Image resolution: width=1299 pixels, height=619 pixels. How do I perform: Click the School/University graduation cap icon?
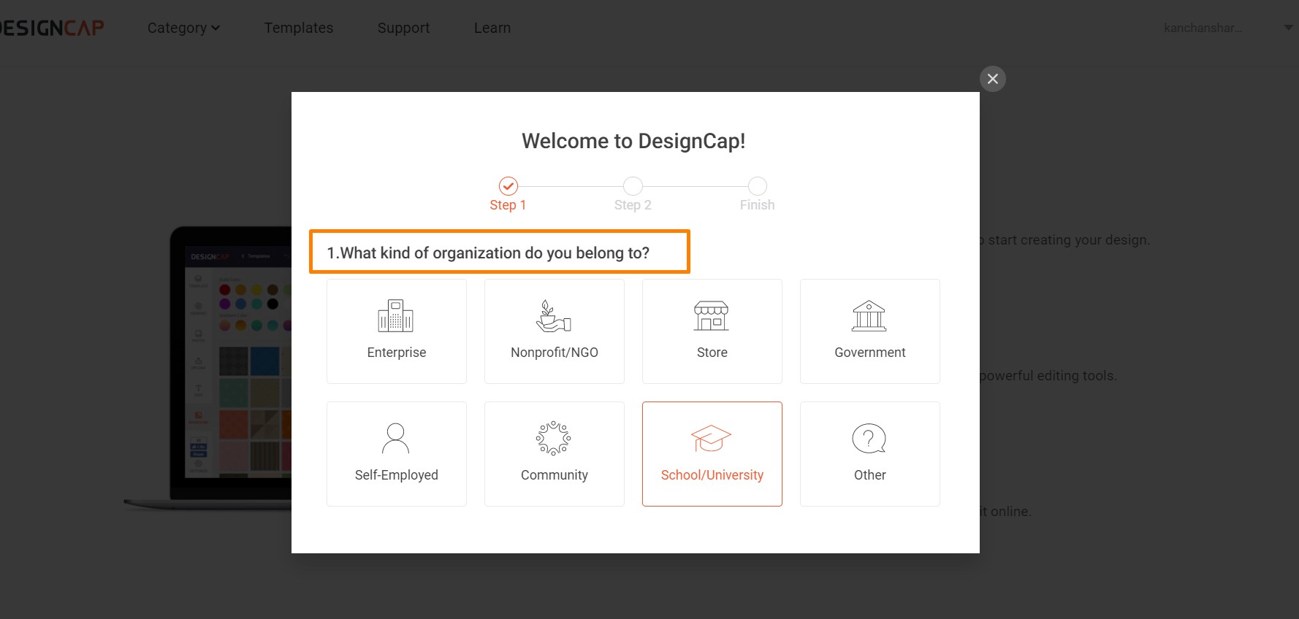click(712, 438)
